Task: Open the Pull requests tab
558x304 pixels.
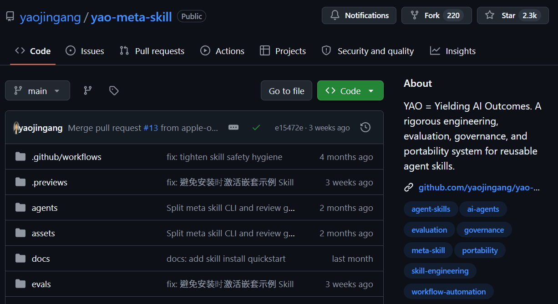Action: point(152,51)
